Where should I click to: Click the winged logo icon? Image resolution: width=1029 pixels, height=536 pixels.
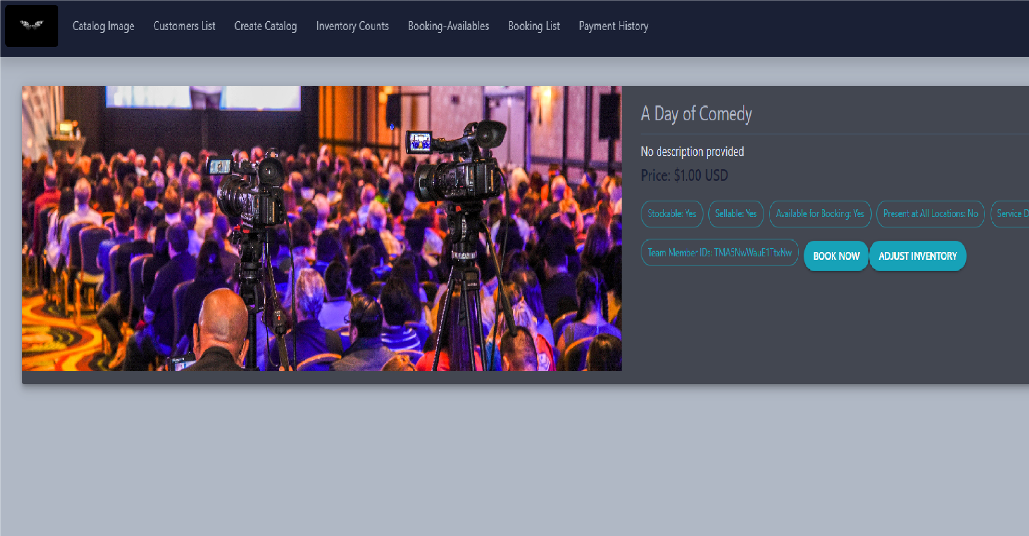click(x=31, y=26)
